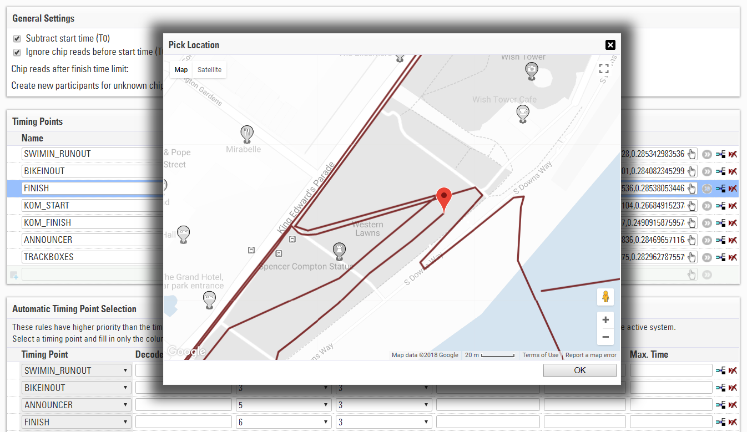This screenshot has width=747, height=432.
Task: Click the red location marker pin
Action: 443,199
